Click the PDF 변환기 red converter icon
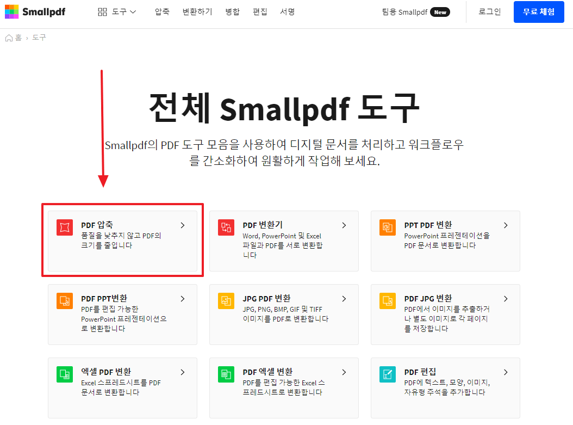 [x=226, y=227]
